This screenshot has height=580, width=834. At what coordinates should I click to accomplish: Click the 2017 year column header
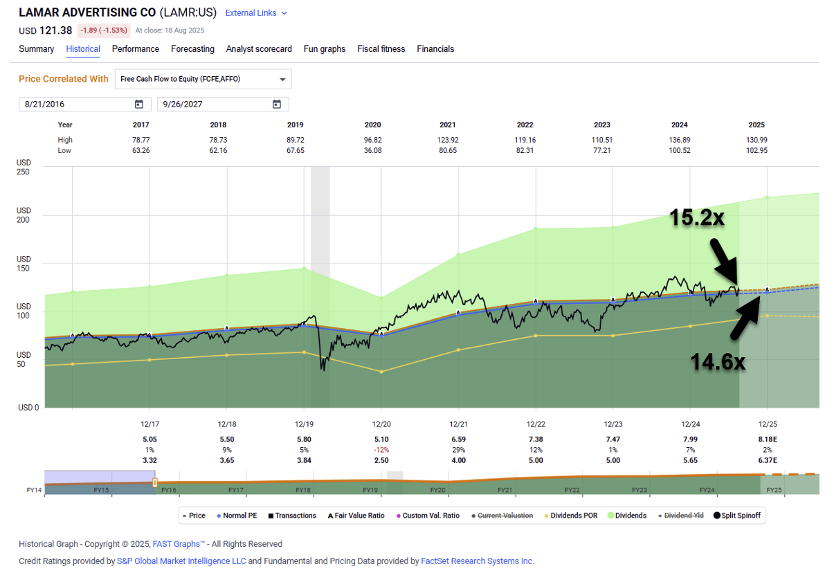coord(141,125)
